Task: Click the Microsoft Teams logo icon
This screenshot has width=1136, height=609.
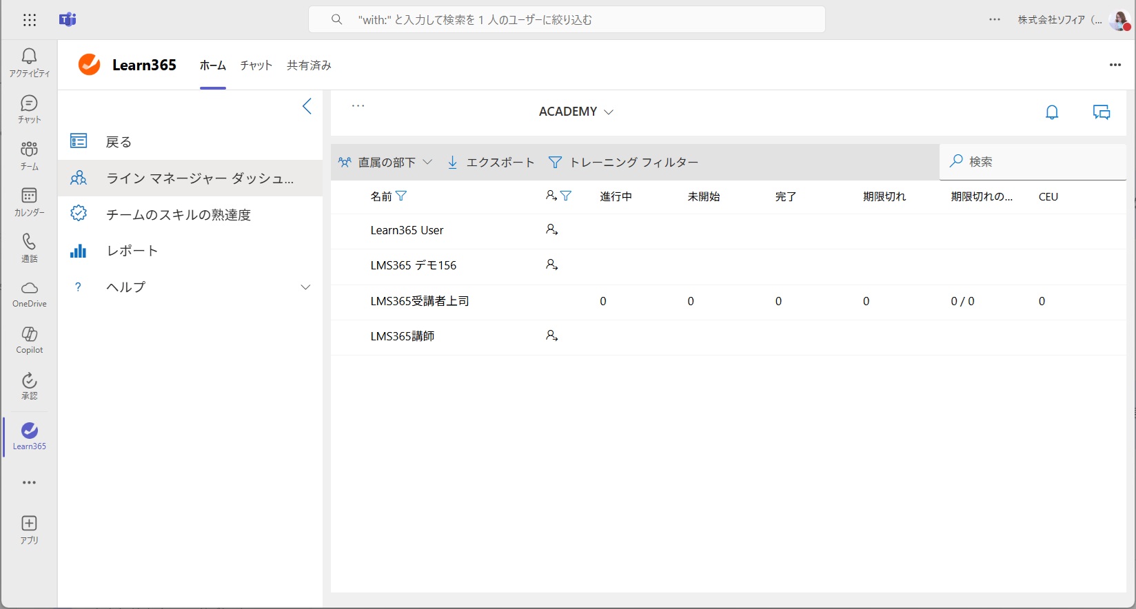Action: pos(68,20)
